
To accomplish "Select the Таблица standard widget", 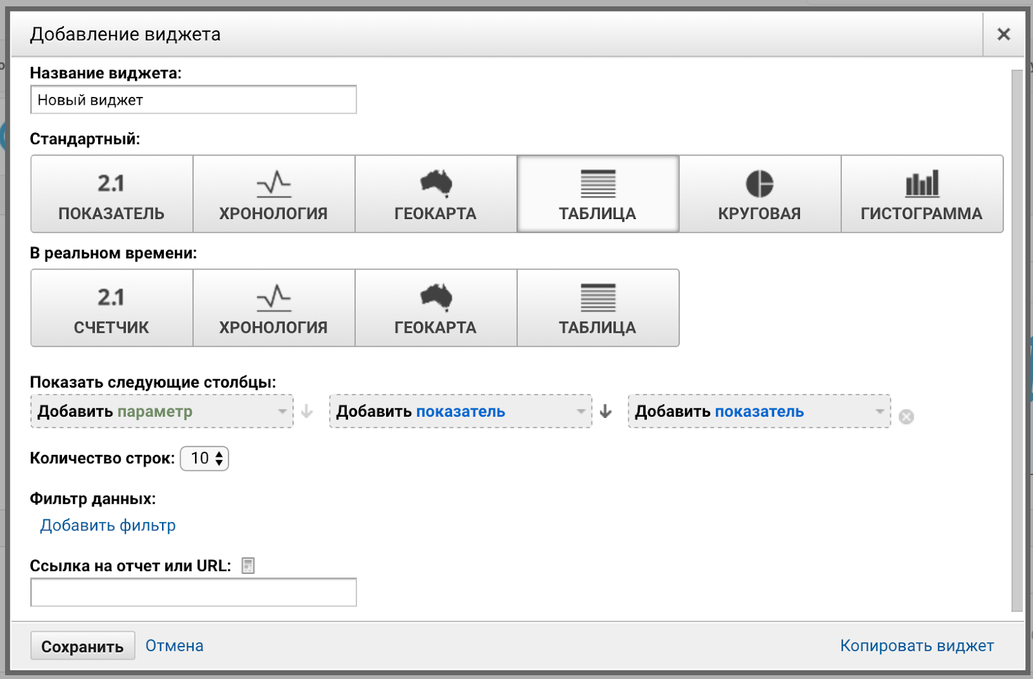I will (598, 194).
